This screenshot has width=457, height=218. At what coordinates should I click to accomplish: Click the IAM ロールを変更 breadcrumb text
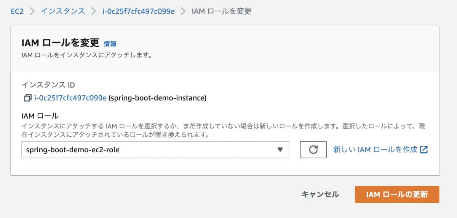[221, 11]
